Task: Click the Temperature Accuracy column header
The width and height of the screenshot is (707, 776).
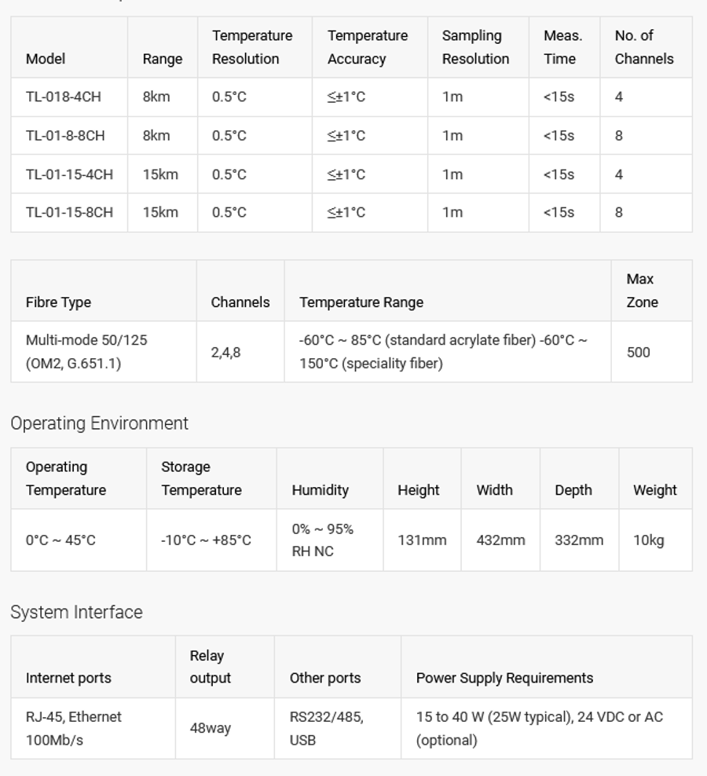Action: [367, 47]
